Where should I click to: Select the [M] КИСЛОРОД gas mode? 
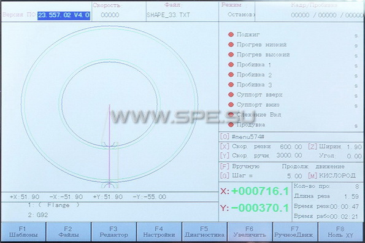click(332, 175)
